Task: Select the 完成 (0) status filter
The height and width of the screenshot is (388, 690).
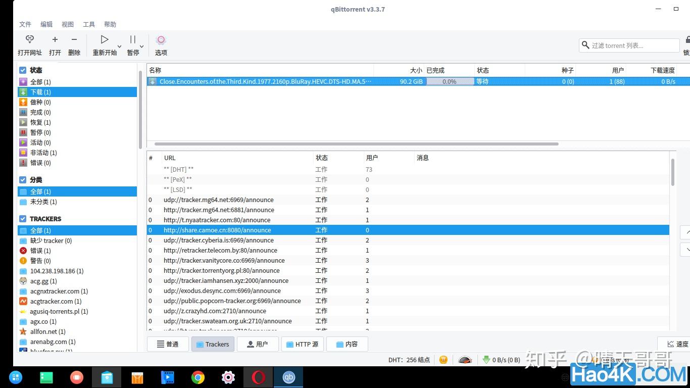Action: pos(77,112)
